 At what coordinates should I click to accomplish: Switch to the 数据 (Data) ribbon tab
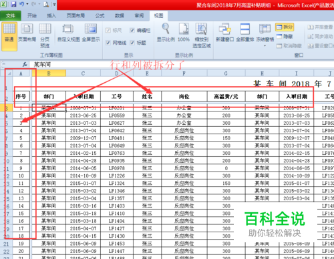click(x=120, y=15)
